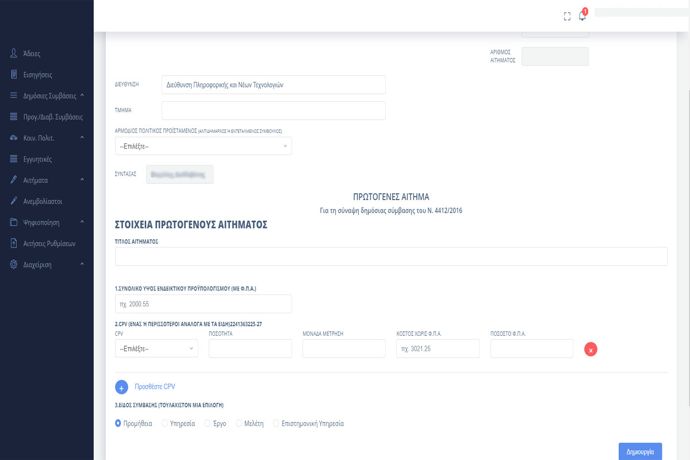
Task: Select the Επιστημονική Υπηρεσία radio option
Action: click(x=277, y=424)
